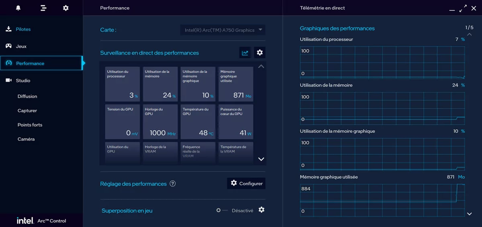Select the Température du GPU tile

click(198, 122)
